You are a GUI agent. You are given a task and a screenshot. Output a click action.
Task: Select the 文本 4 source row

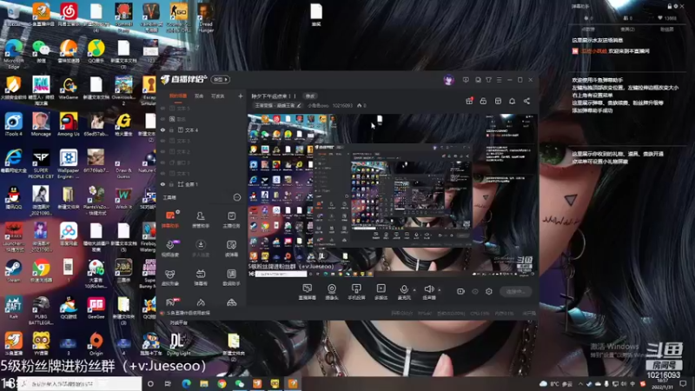tap(202, 130)
